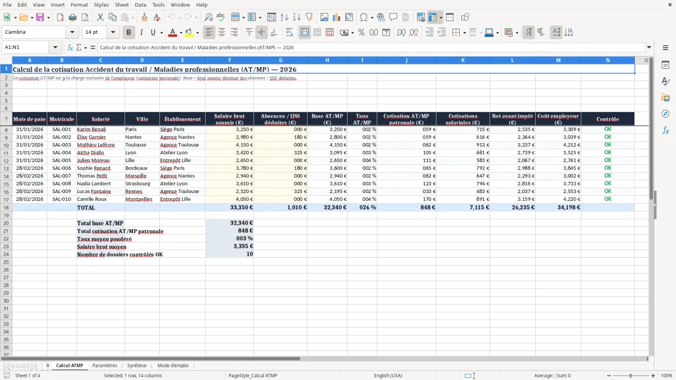The height and width of the screenshot is (380, 676).
Task: Open the sidebar Navigator compass
Action: coord(665,114)
